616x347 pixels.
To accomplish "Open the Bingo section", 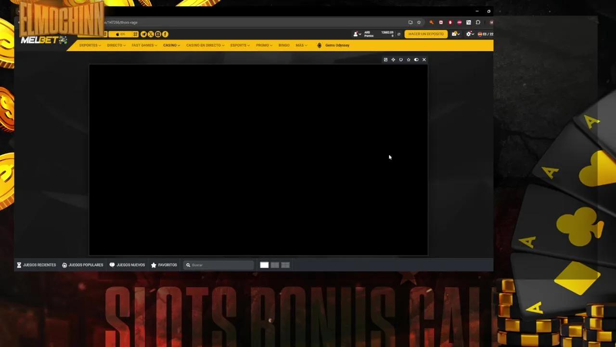I will coord(284,45).
